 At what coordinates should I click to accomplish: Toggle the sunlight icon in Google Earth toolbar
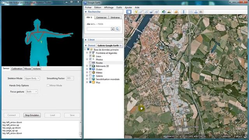pyautogui.click(x=169, y=12)
